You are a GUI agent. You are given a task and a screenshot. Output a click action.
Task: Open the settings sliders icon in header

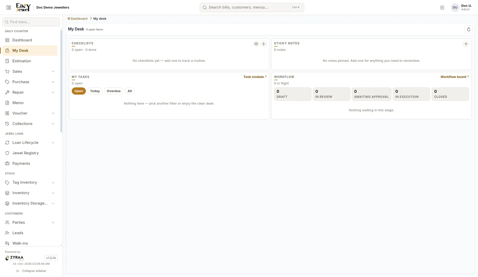click(x=442, y=7)
